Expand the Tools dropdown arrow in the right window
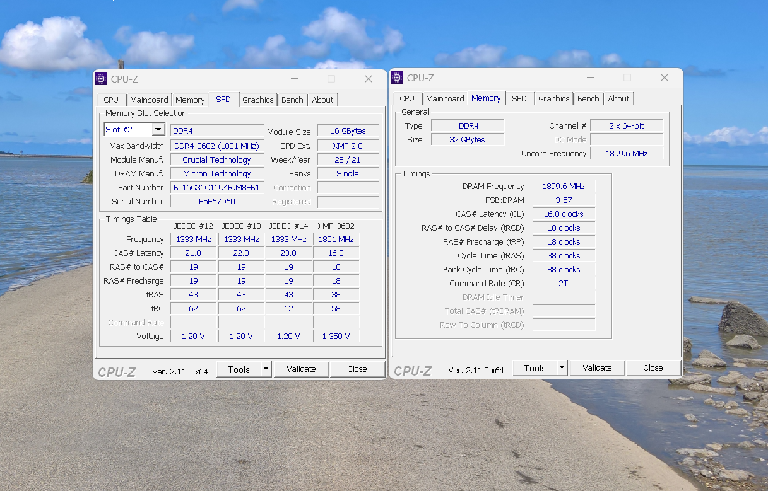Image resolution: width=768 pixels, height=491 pixels. [562, 367]
